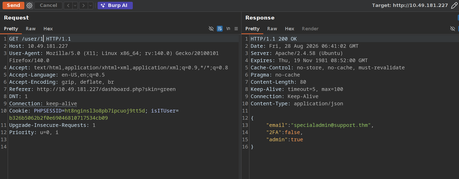Click the PHPSESSID cookie value
The height and width of the screenshot is (179, 459).
[105, 111]
